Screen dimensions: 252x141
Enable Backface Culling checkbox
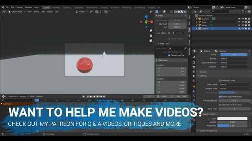click(x=220, y=80)
